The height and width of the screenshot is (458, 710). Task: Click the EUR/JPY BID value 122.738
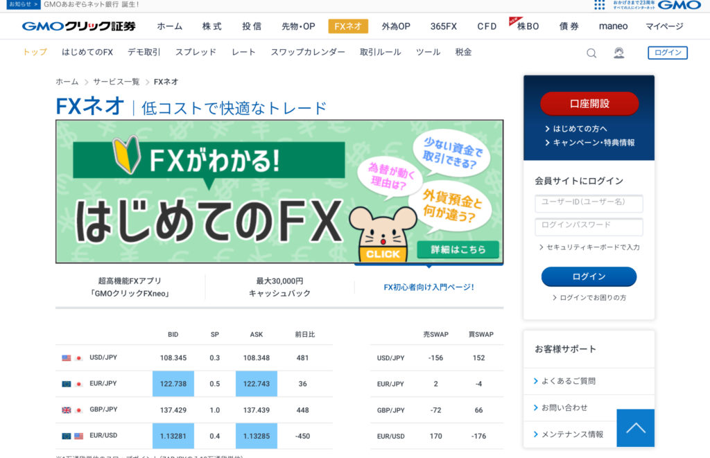click(173, 384)
